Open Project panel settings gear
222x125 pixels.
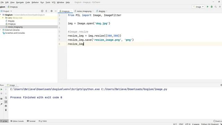click(52, 11)
